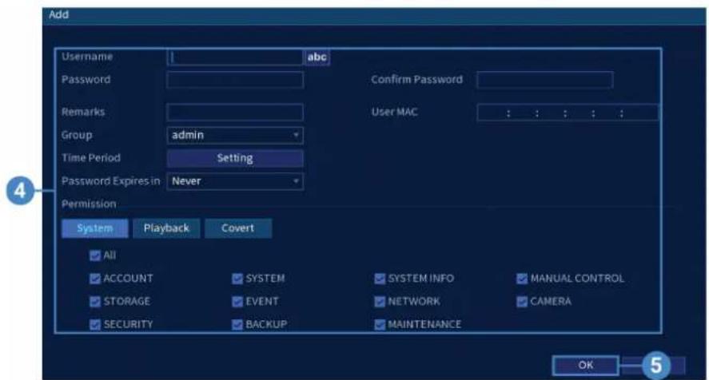Switch to the System permission tab

click(x=95, y=228)
